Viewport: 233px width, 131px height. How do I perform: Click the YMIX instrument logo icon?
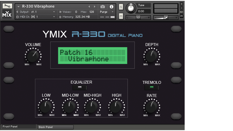click(x=7, y=14)
